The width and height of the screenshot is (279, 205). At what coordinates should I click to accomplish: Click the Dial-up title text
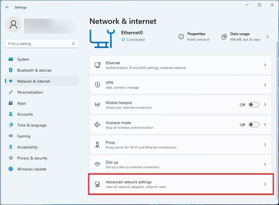112,162
